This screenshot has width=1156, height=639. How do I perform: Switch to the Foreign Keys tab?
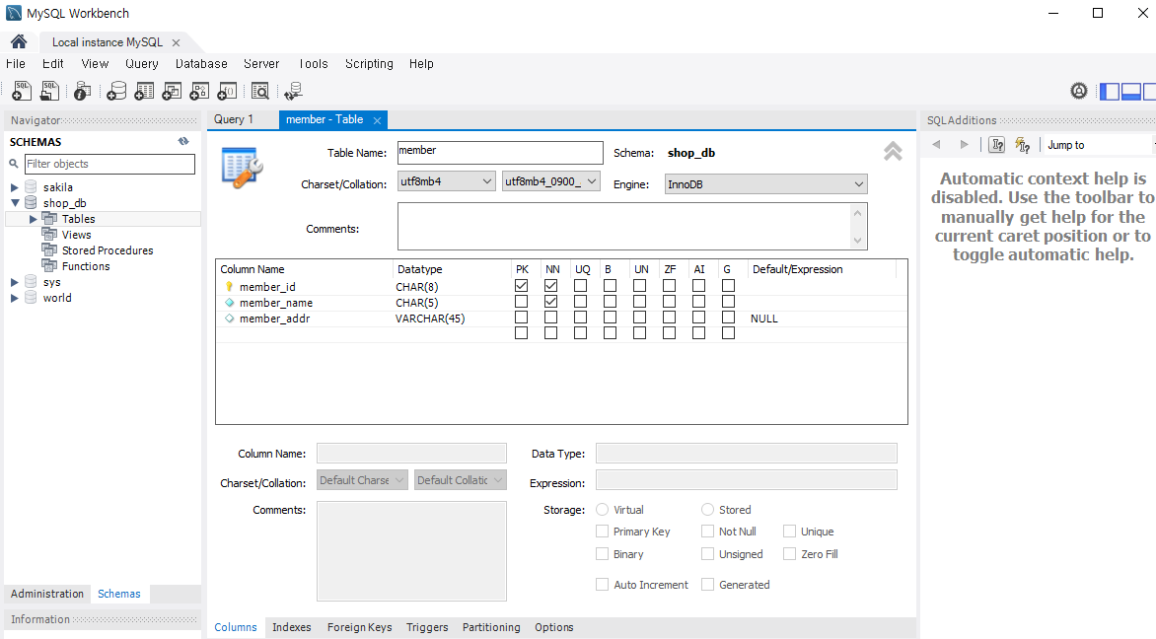click(360, 627)
